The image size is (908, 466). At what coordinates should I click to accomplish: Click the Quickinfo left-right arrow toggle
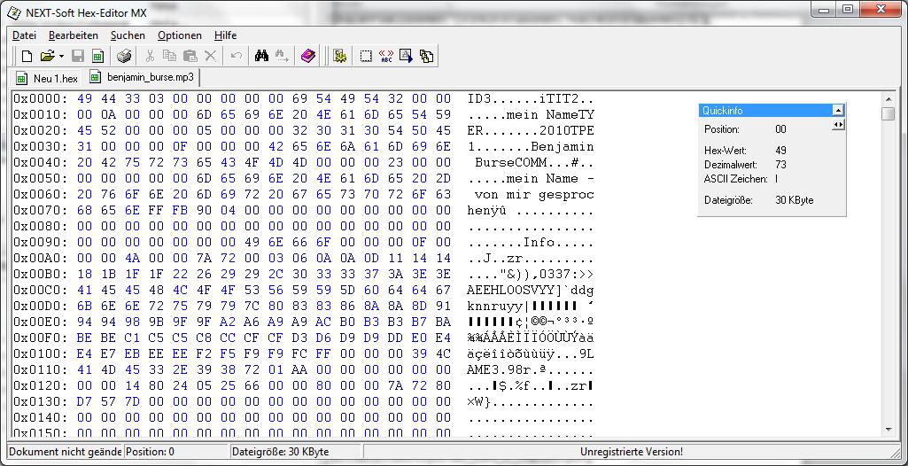[838, 125]
